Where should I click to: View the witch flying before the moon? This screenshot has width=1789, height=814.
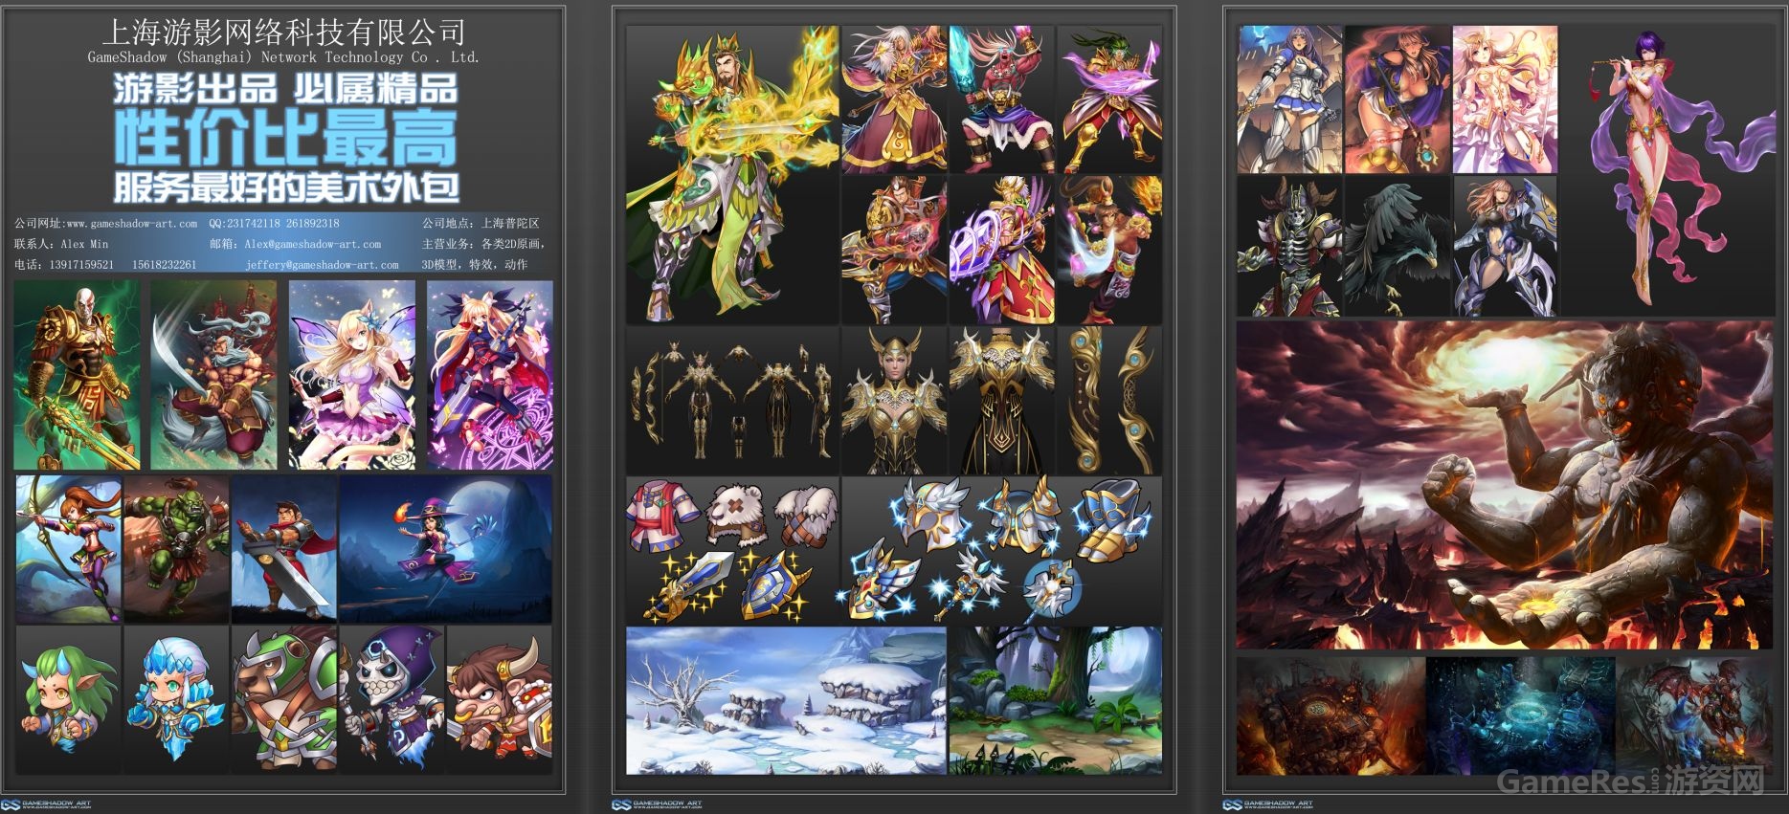pyautogui.click(x=445, y=549)
